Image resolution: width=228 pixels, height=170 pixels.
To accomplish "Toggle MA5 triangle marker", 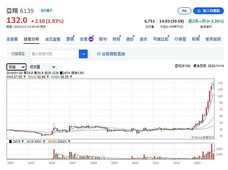I will [x=25, y=77].
